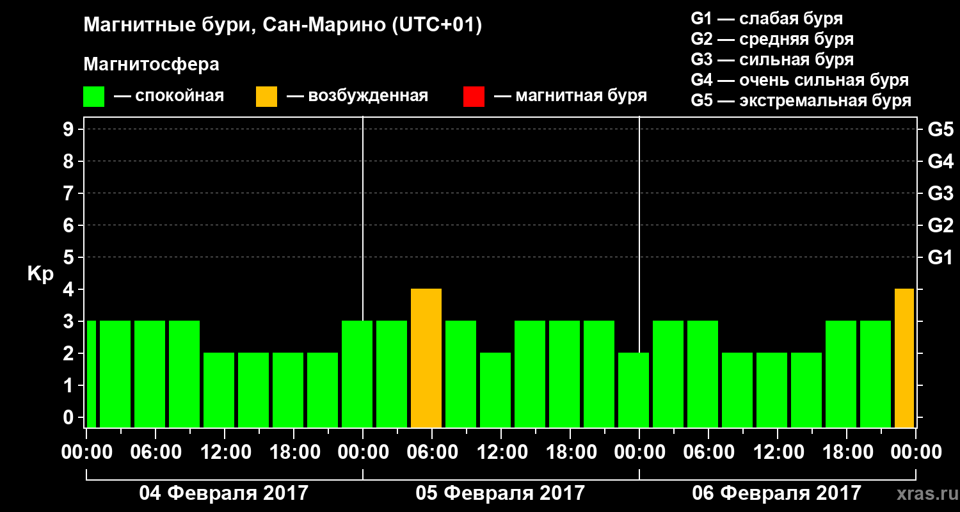Click the 'G3' tick label on right axis
Image resolution: width=960 pixels, height=512 pixels.
pos(940,193)
